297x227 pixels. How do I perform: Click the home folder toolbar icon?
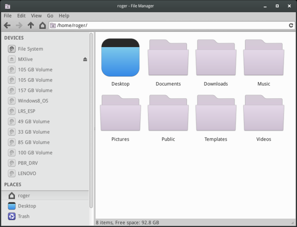pos(42,25)
